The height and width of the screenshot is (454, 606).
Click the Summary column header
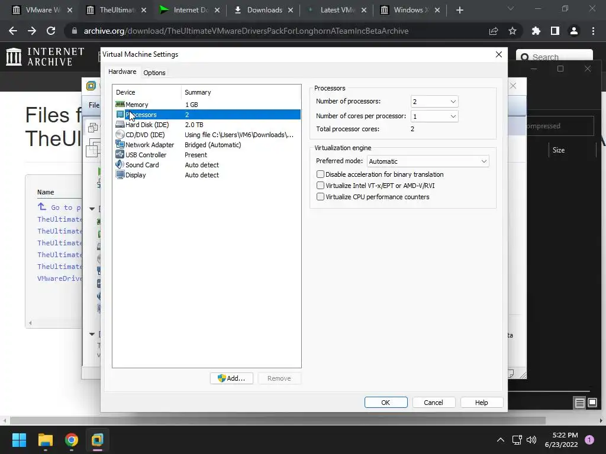[241, 92]
